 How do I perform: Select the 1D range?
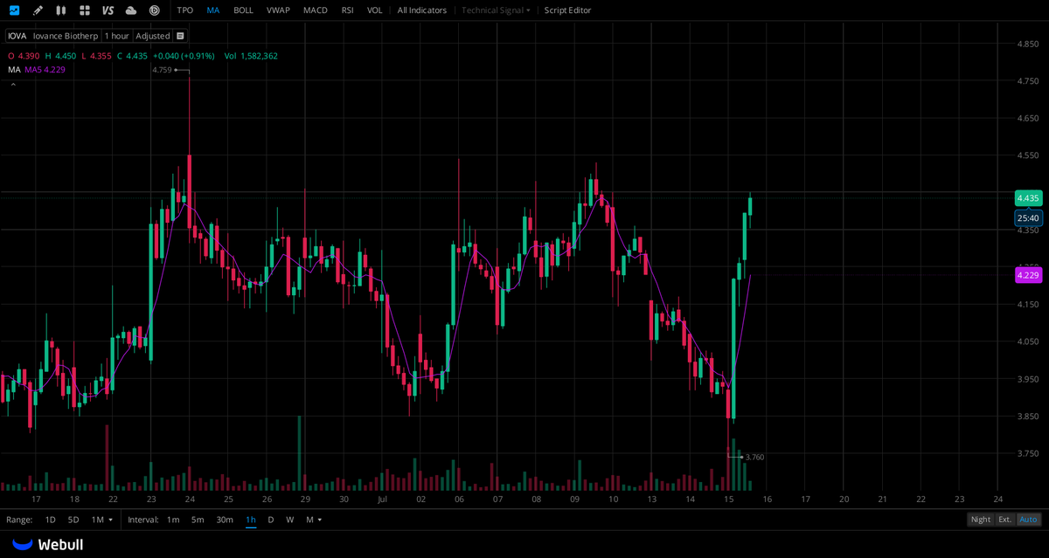[x=50, y=520]
